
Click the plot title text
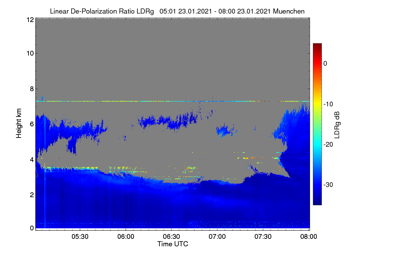(177, 11)
